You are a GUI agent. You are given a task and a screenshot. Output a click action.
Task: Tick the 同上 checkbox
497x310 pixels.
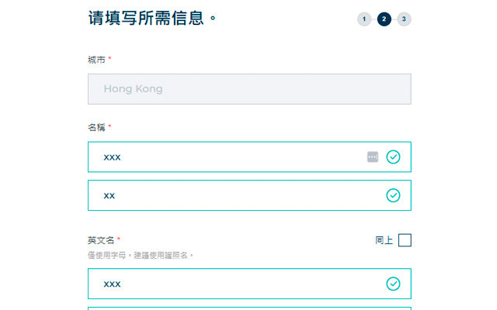tap(405, 240)
